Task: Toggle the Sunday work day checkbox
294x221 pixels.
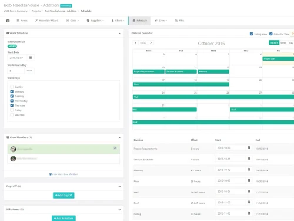Action: (x=12, y=87)
